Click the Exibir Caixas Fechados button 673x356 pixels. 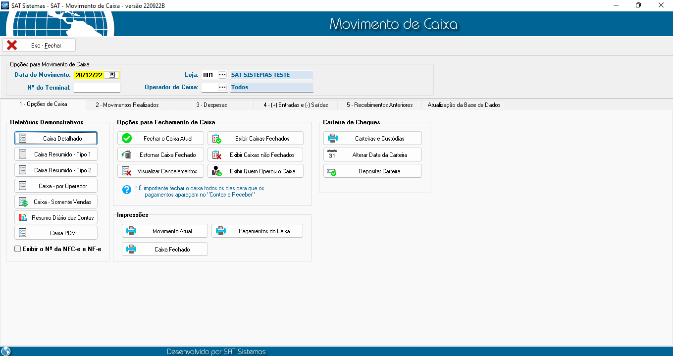click(x=255, y=139)
